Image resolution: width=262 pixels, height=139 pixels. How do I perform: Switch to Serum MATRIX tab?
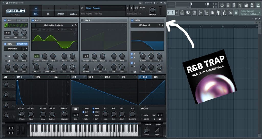[61, 11]
